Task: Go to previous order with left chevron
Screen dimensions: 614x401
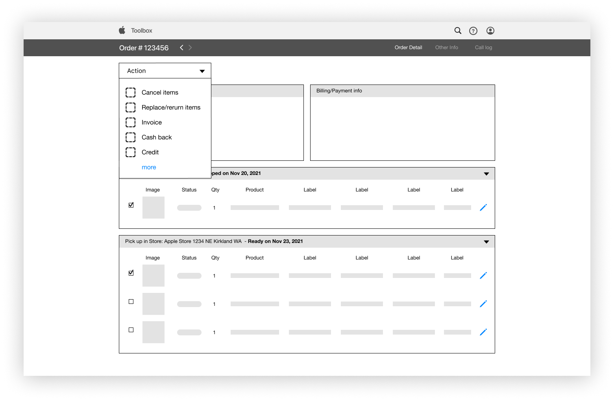Action: [181, 48]
